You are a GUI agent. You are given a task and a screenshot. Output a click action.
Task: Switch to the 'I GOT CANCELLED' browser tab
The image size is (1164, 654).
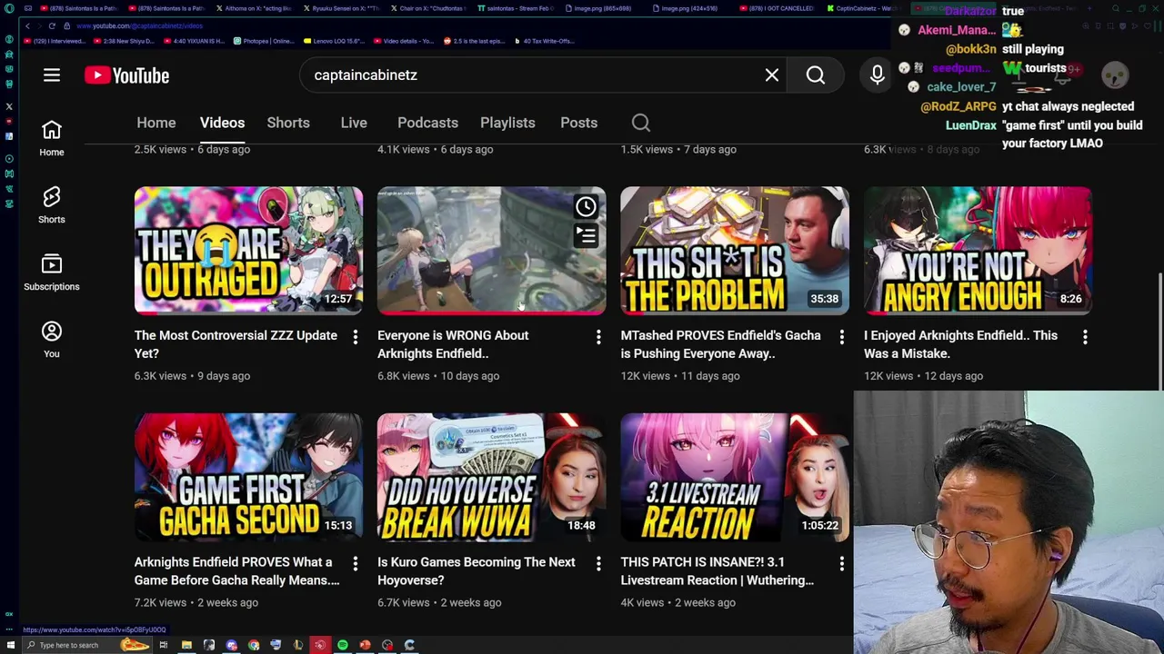778,8
